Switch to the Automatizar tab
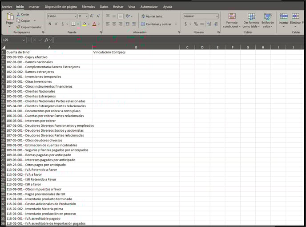 (x=149, y=7)
